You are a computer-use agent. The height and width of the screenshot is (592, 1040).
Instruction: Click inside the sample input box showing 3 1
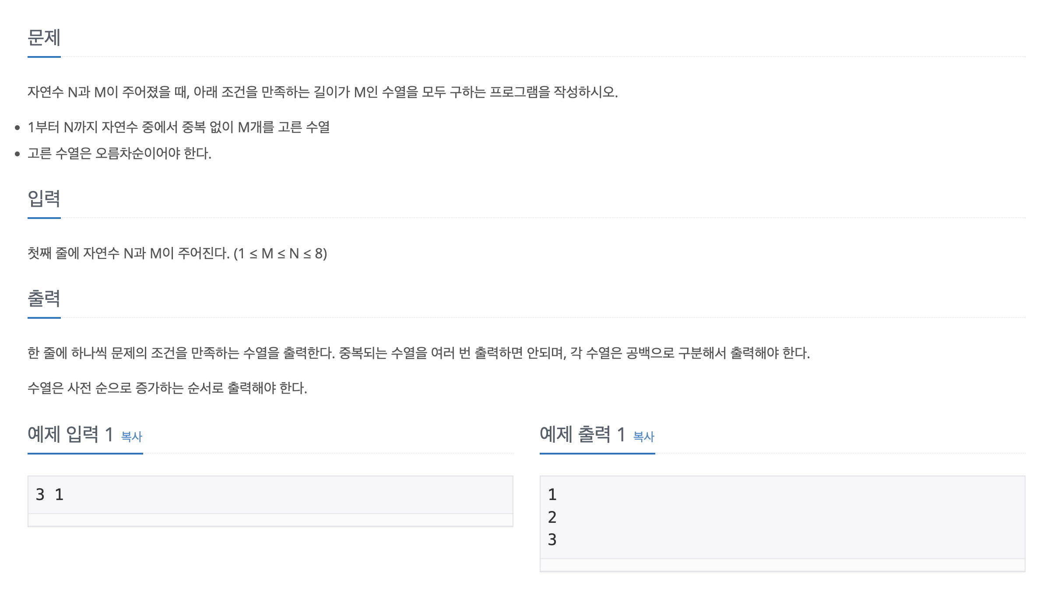point(270,495)
